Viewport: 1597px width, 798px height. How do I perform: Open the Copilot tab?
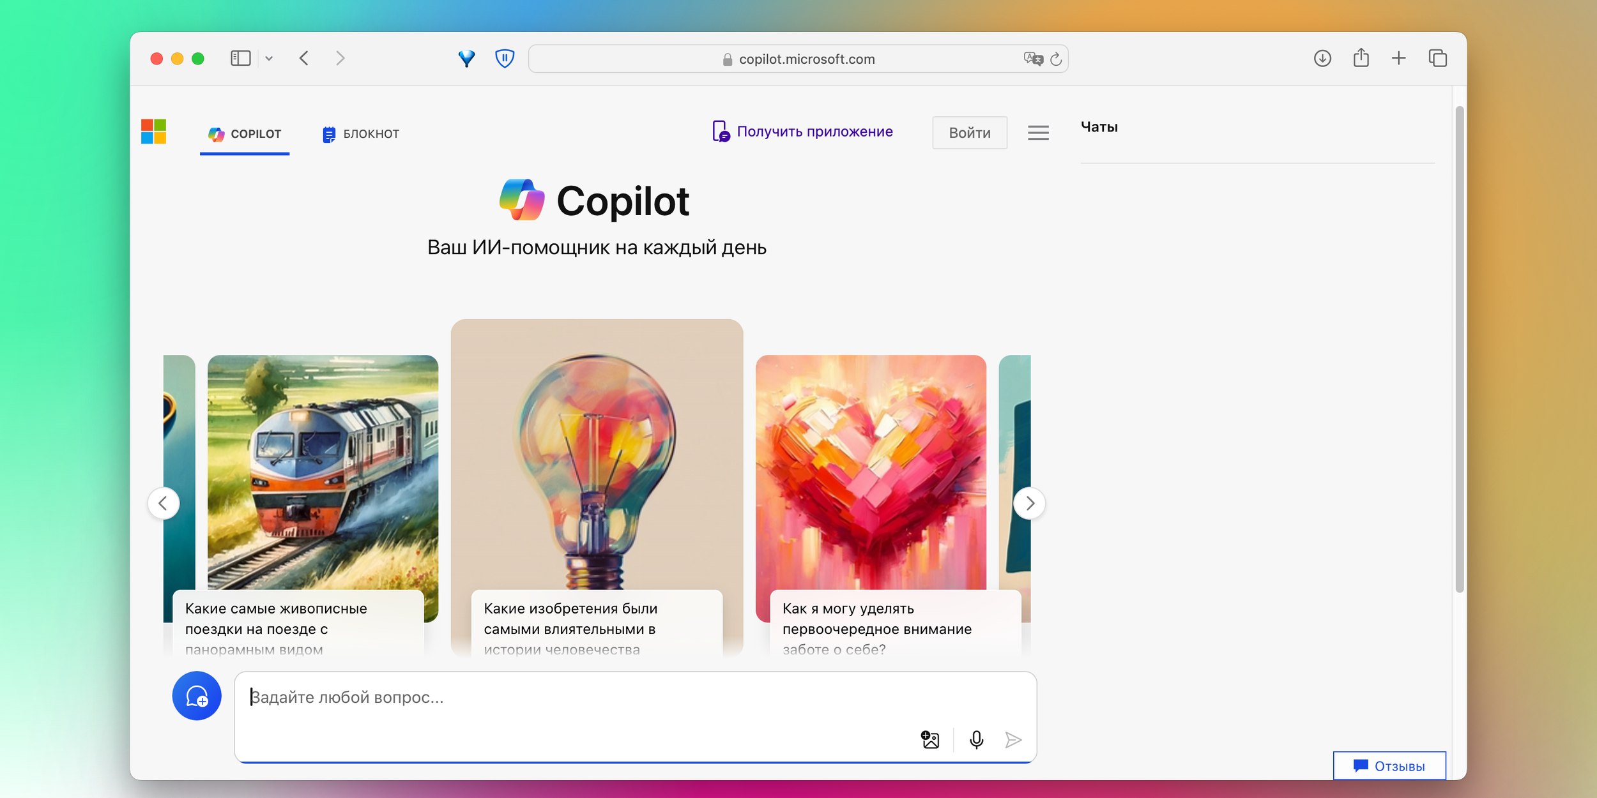click(245, 134)
